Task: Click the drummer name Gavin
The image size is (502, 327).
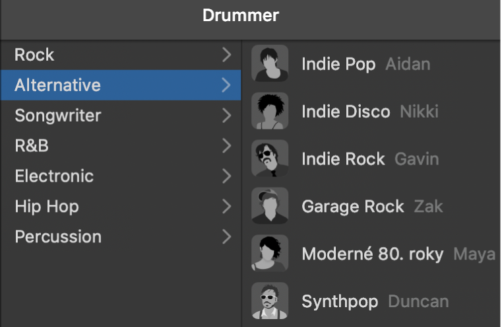Action: pyautogui.click(x=416, y=159)
